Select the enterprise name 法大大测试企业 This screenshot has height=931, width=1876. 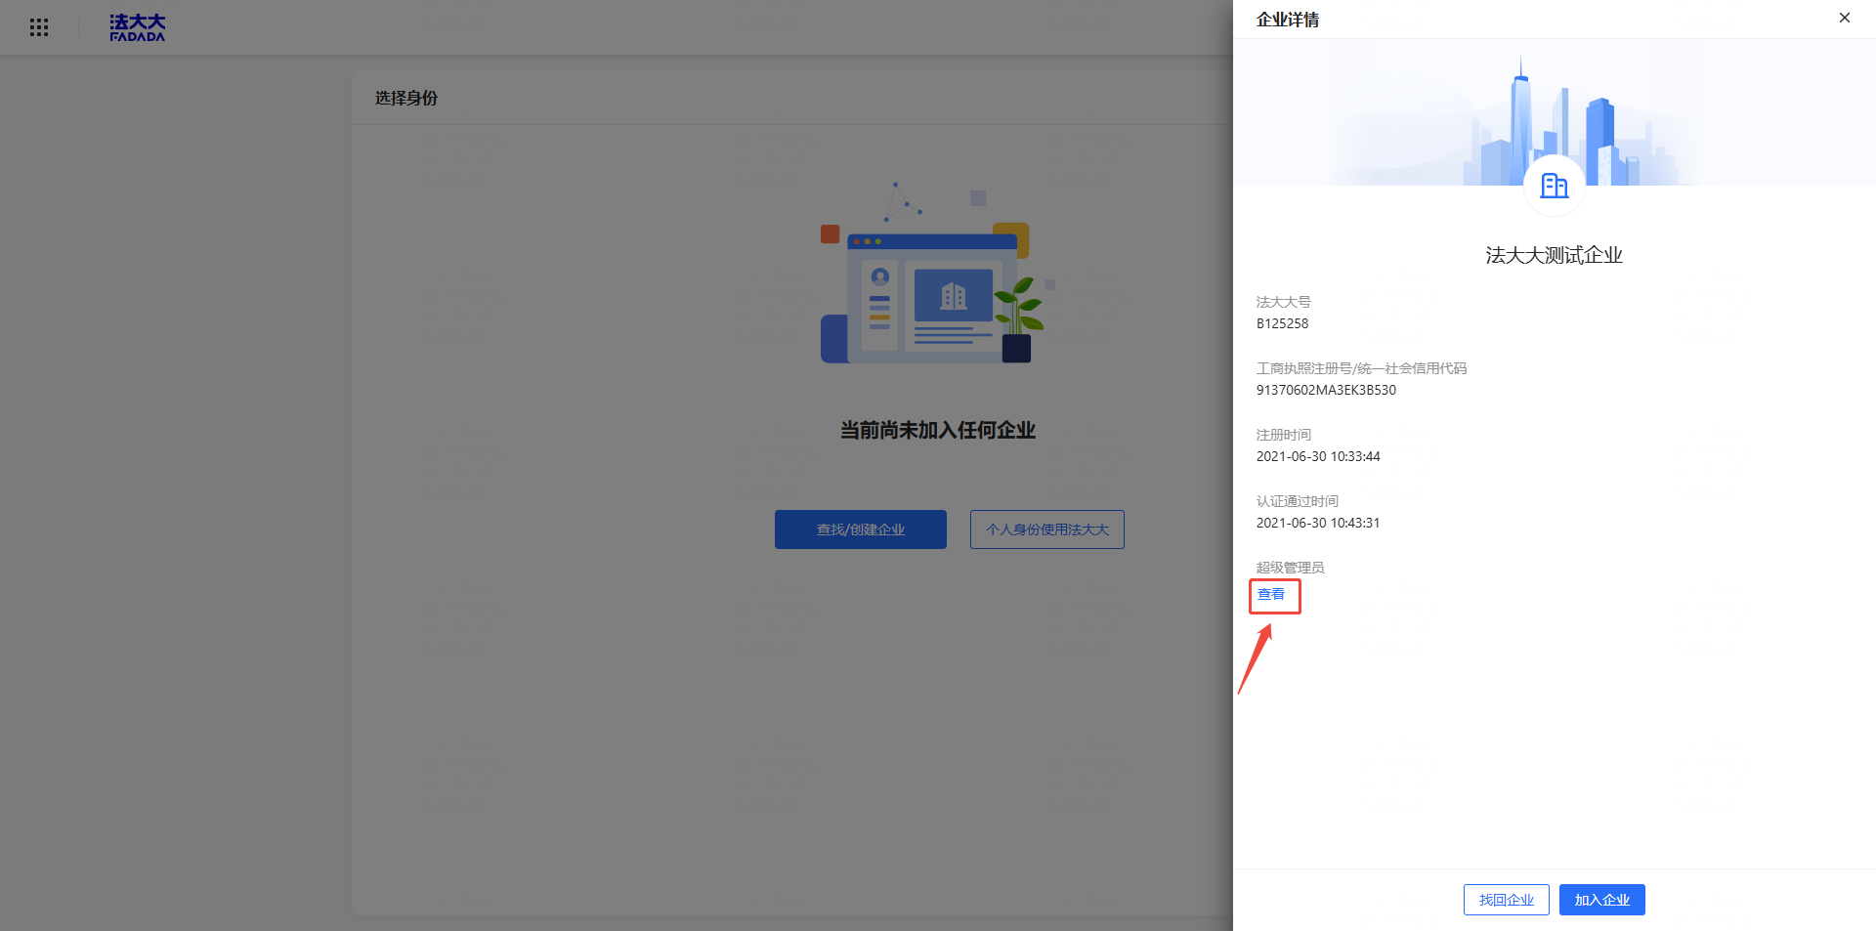pyautogui.click(x=1554, y=255)
